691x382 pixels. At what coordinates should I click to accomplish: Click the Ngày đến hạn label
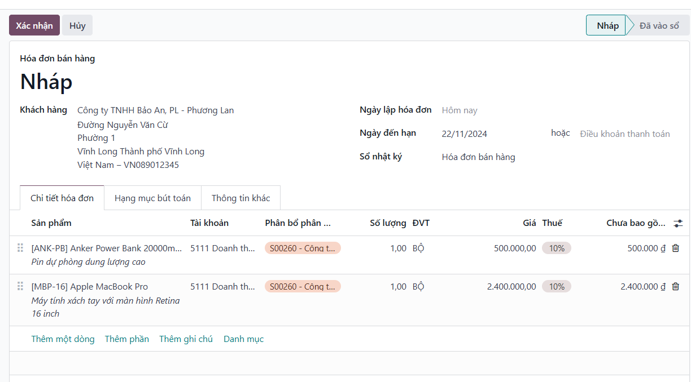[x=388, y=132]
